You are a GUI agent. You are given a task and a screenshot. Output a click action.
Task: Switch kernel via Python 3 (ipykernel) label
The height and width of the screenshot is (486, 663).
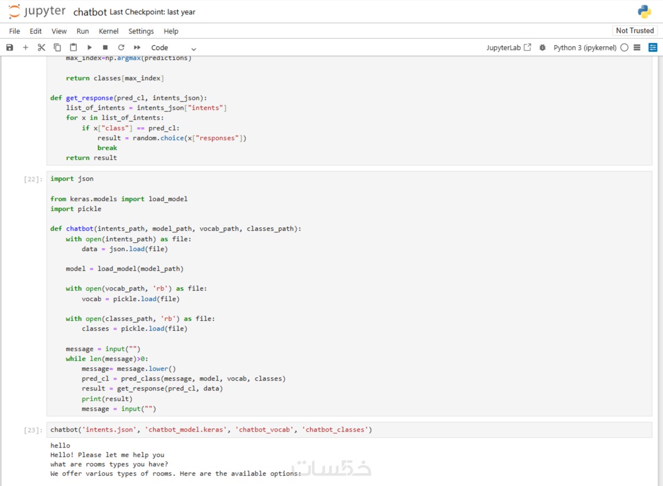584,48
